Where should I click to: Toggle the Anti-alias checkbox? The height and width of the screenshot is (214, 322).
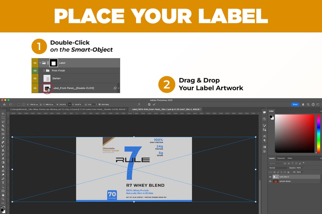pos(99,105)
